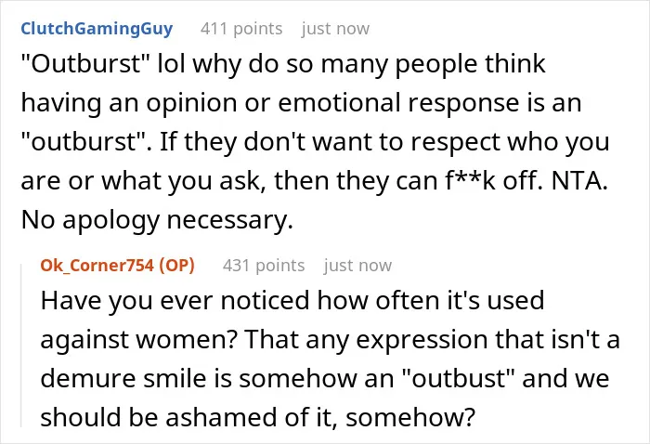Open Ok_Corner754's user profile

pyautogui.click(x=97, y=266)
